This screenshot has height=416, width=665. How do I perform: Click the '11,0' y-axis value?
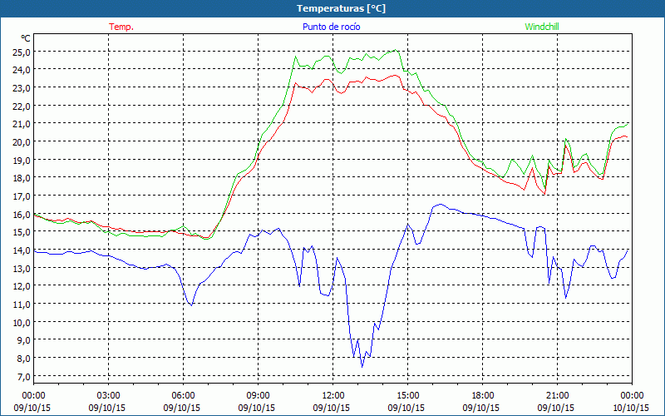point(22,305)
